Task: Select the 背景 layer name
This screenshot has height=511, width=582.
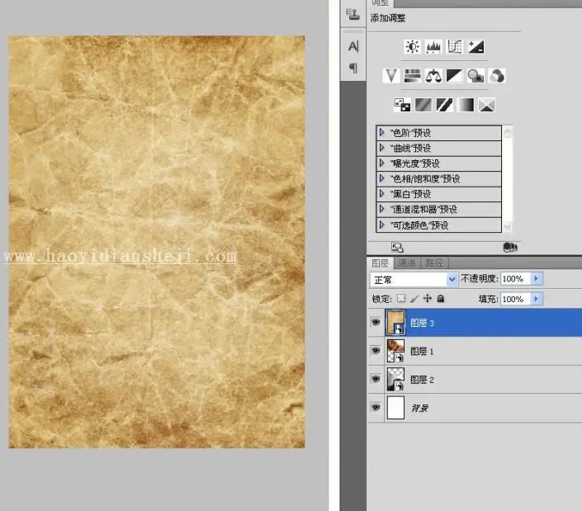Action: click(x=419, y=408)
